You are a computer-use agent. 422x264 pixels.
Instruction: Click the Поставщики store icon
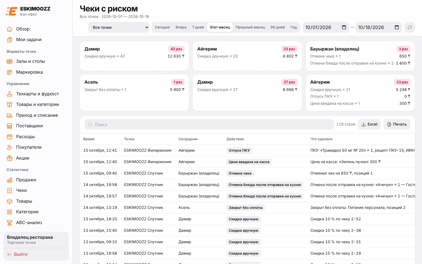pos(10,126)
